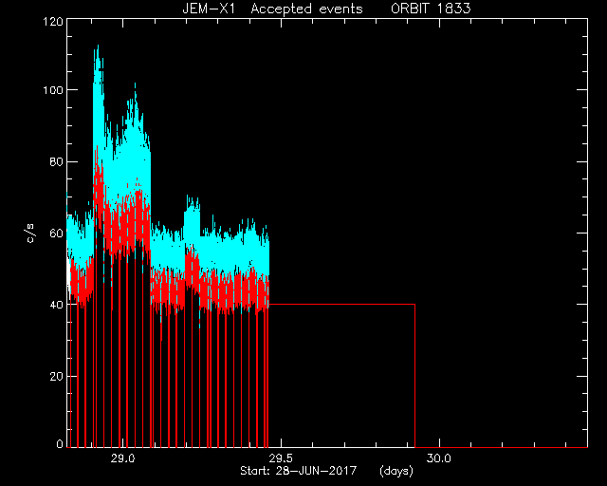Click the x-axis tick label 30.0
The image size is (607, 486).
coord(439,458)
